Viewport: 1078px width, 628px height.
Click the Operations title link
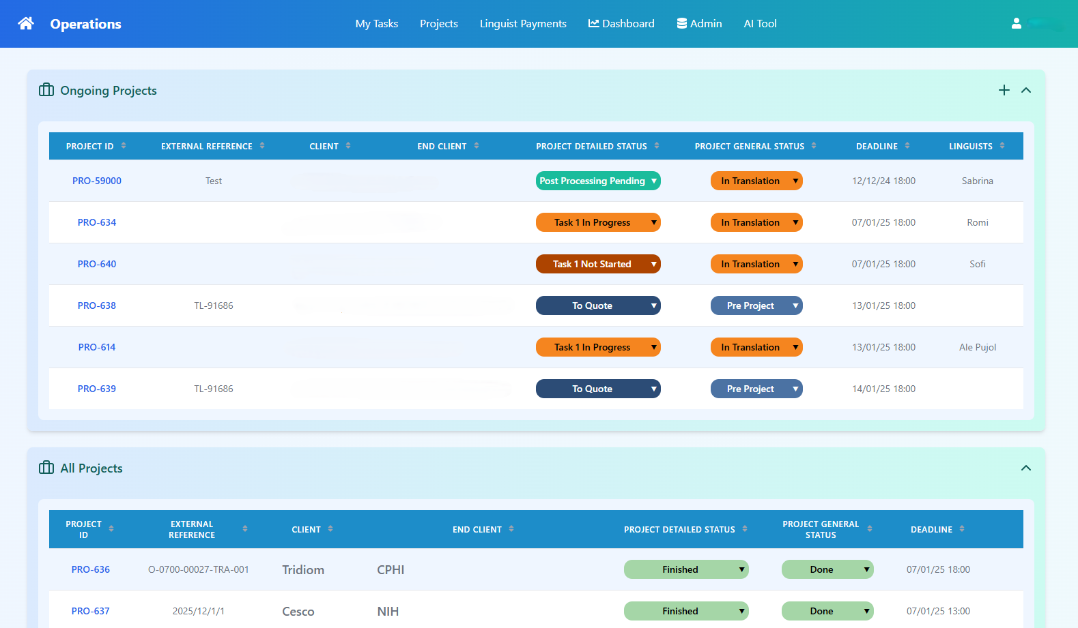(85, 24)
